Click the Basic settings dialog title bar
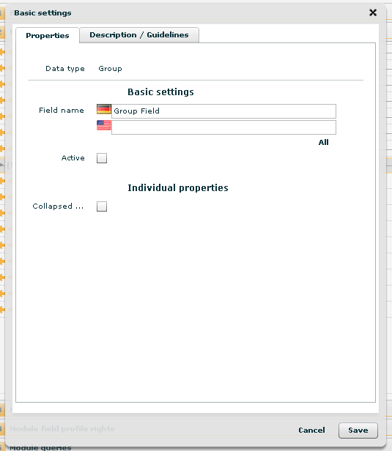 [x=190, y=13]
